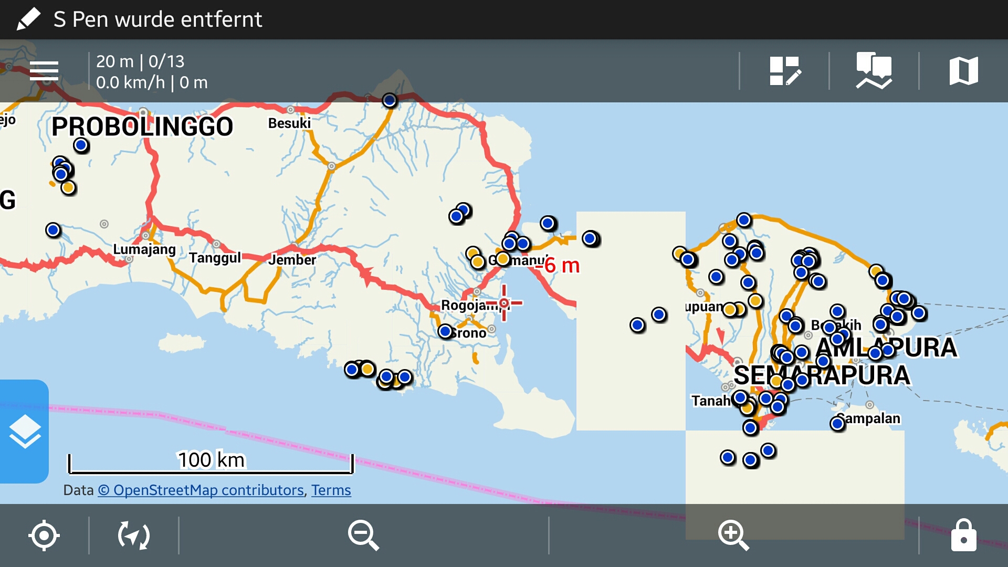The image size is (1008, 567).
Task: Toggle the zoom lock padlock
Action: coord(963,535)
